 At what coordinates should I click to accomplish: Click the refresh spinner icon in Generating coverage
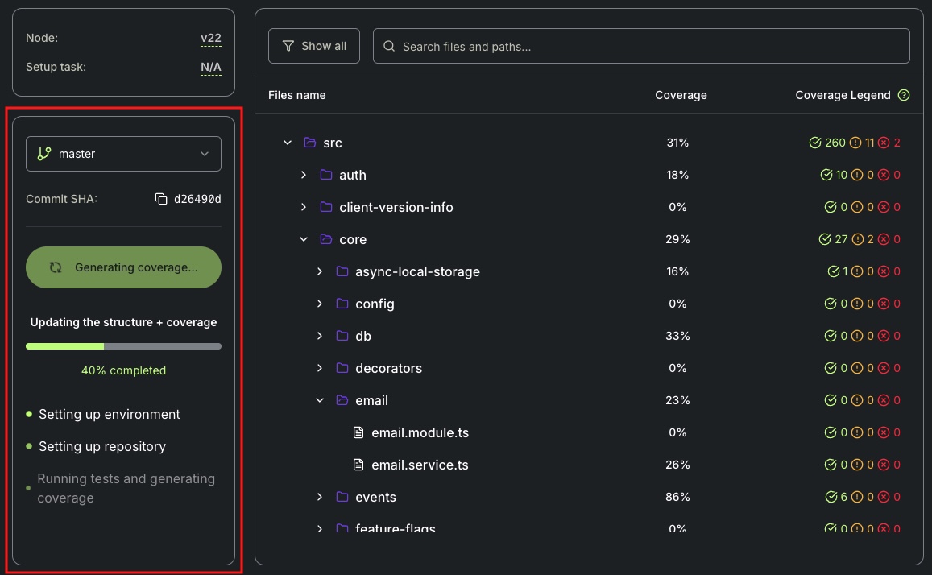[56, 267]
